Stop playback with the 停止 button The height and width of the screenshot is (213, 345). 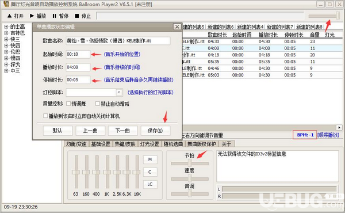(83, 16)
